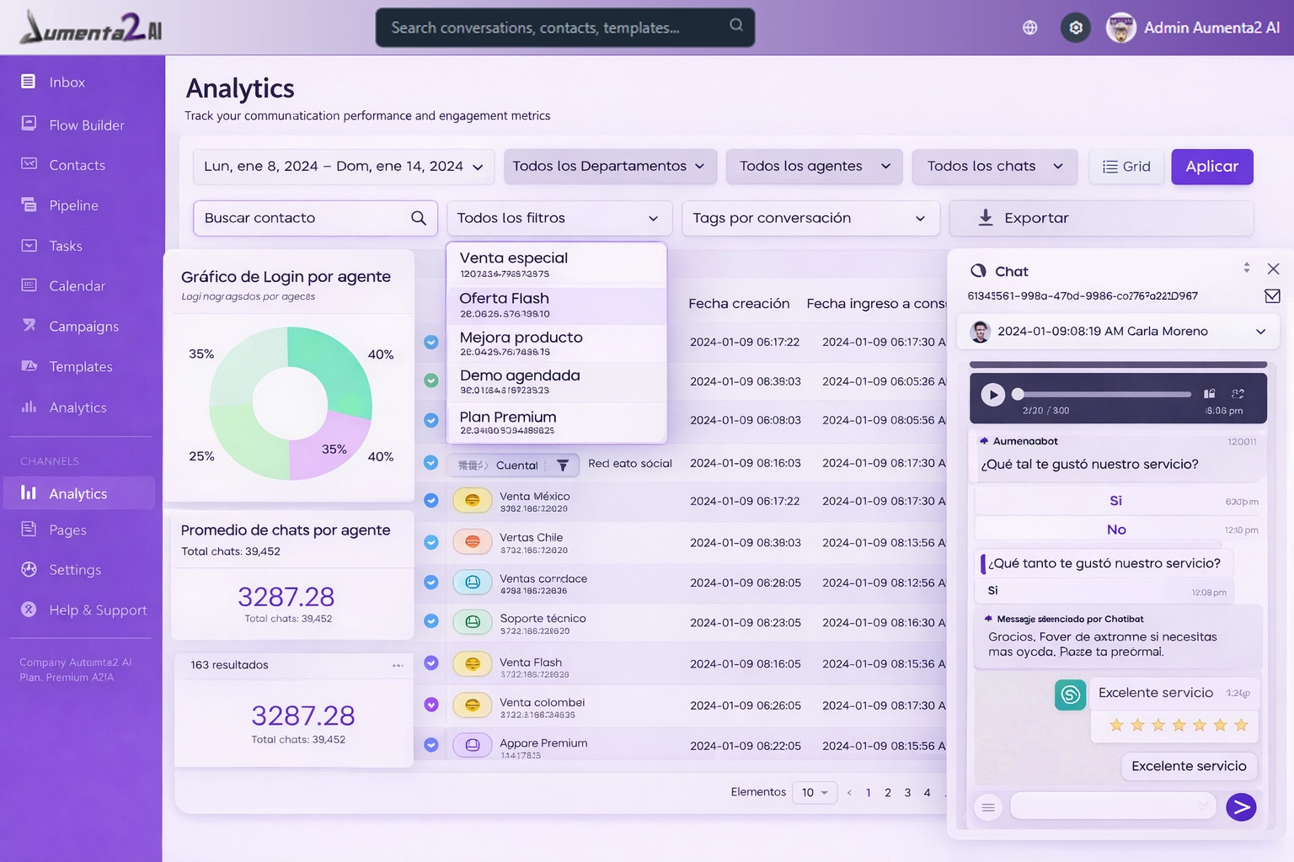Click the chat input menu icon
This screenshot has height=862, width=1294.
pos(988,807)
